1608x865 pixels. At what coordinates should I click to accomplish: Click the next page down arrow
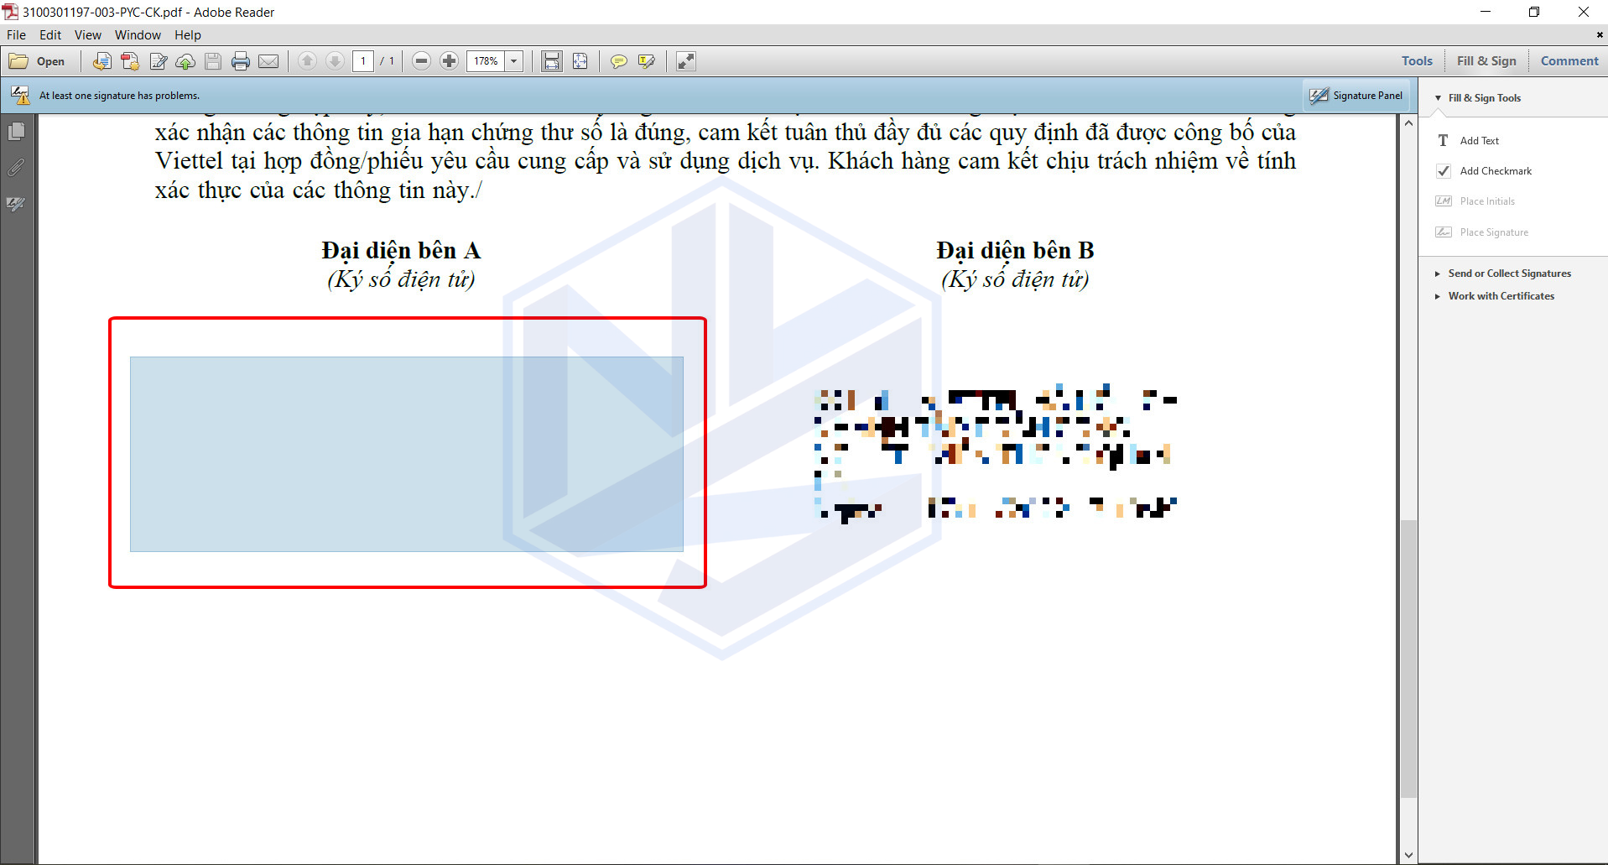335,61
